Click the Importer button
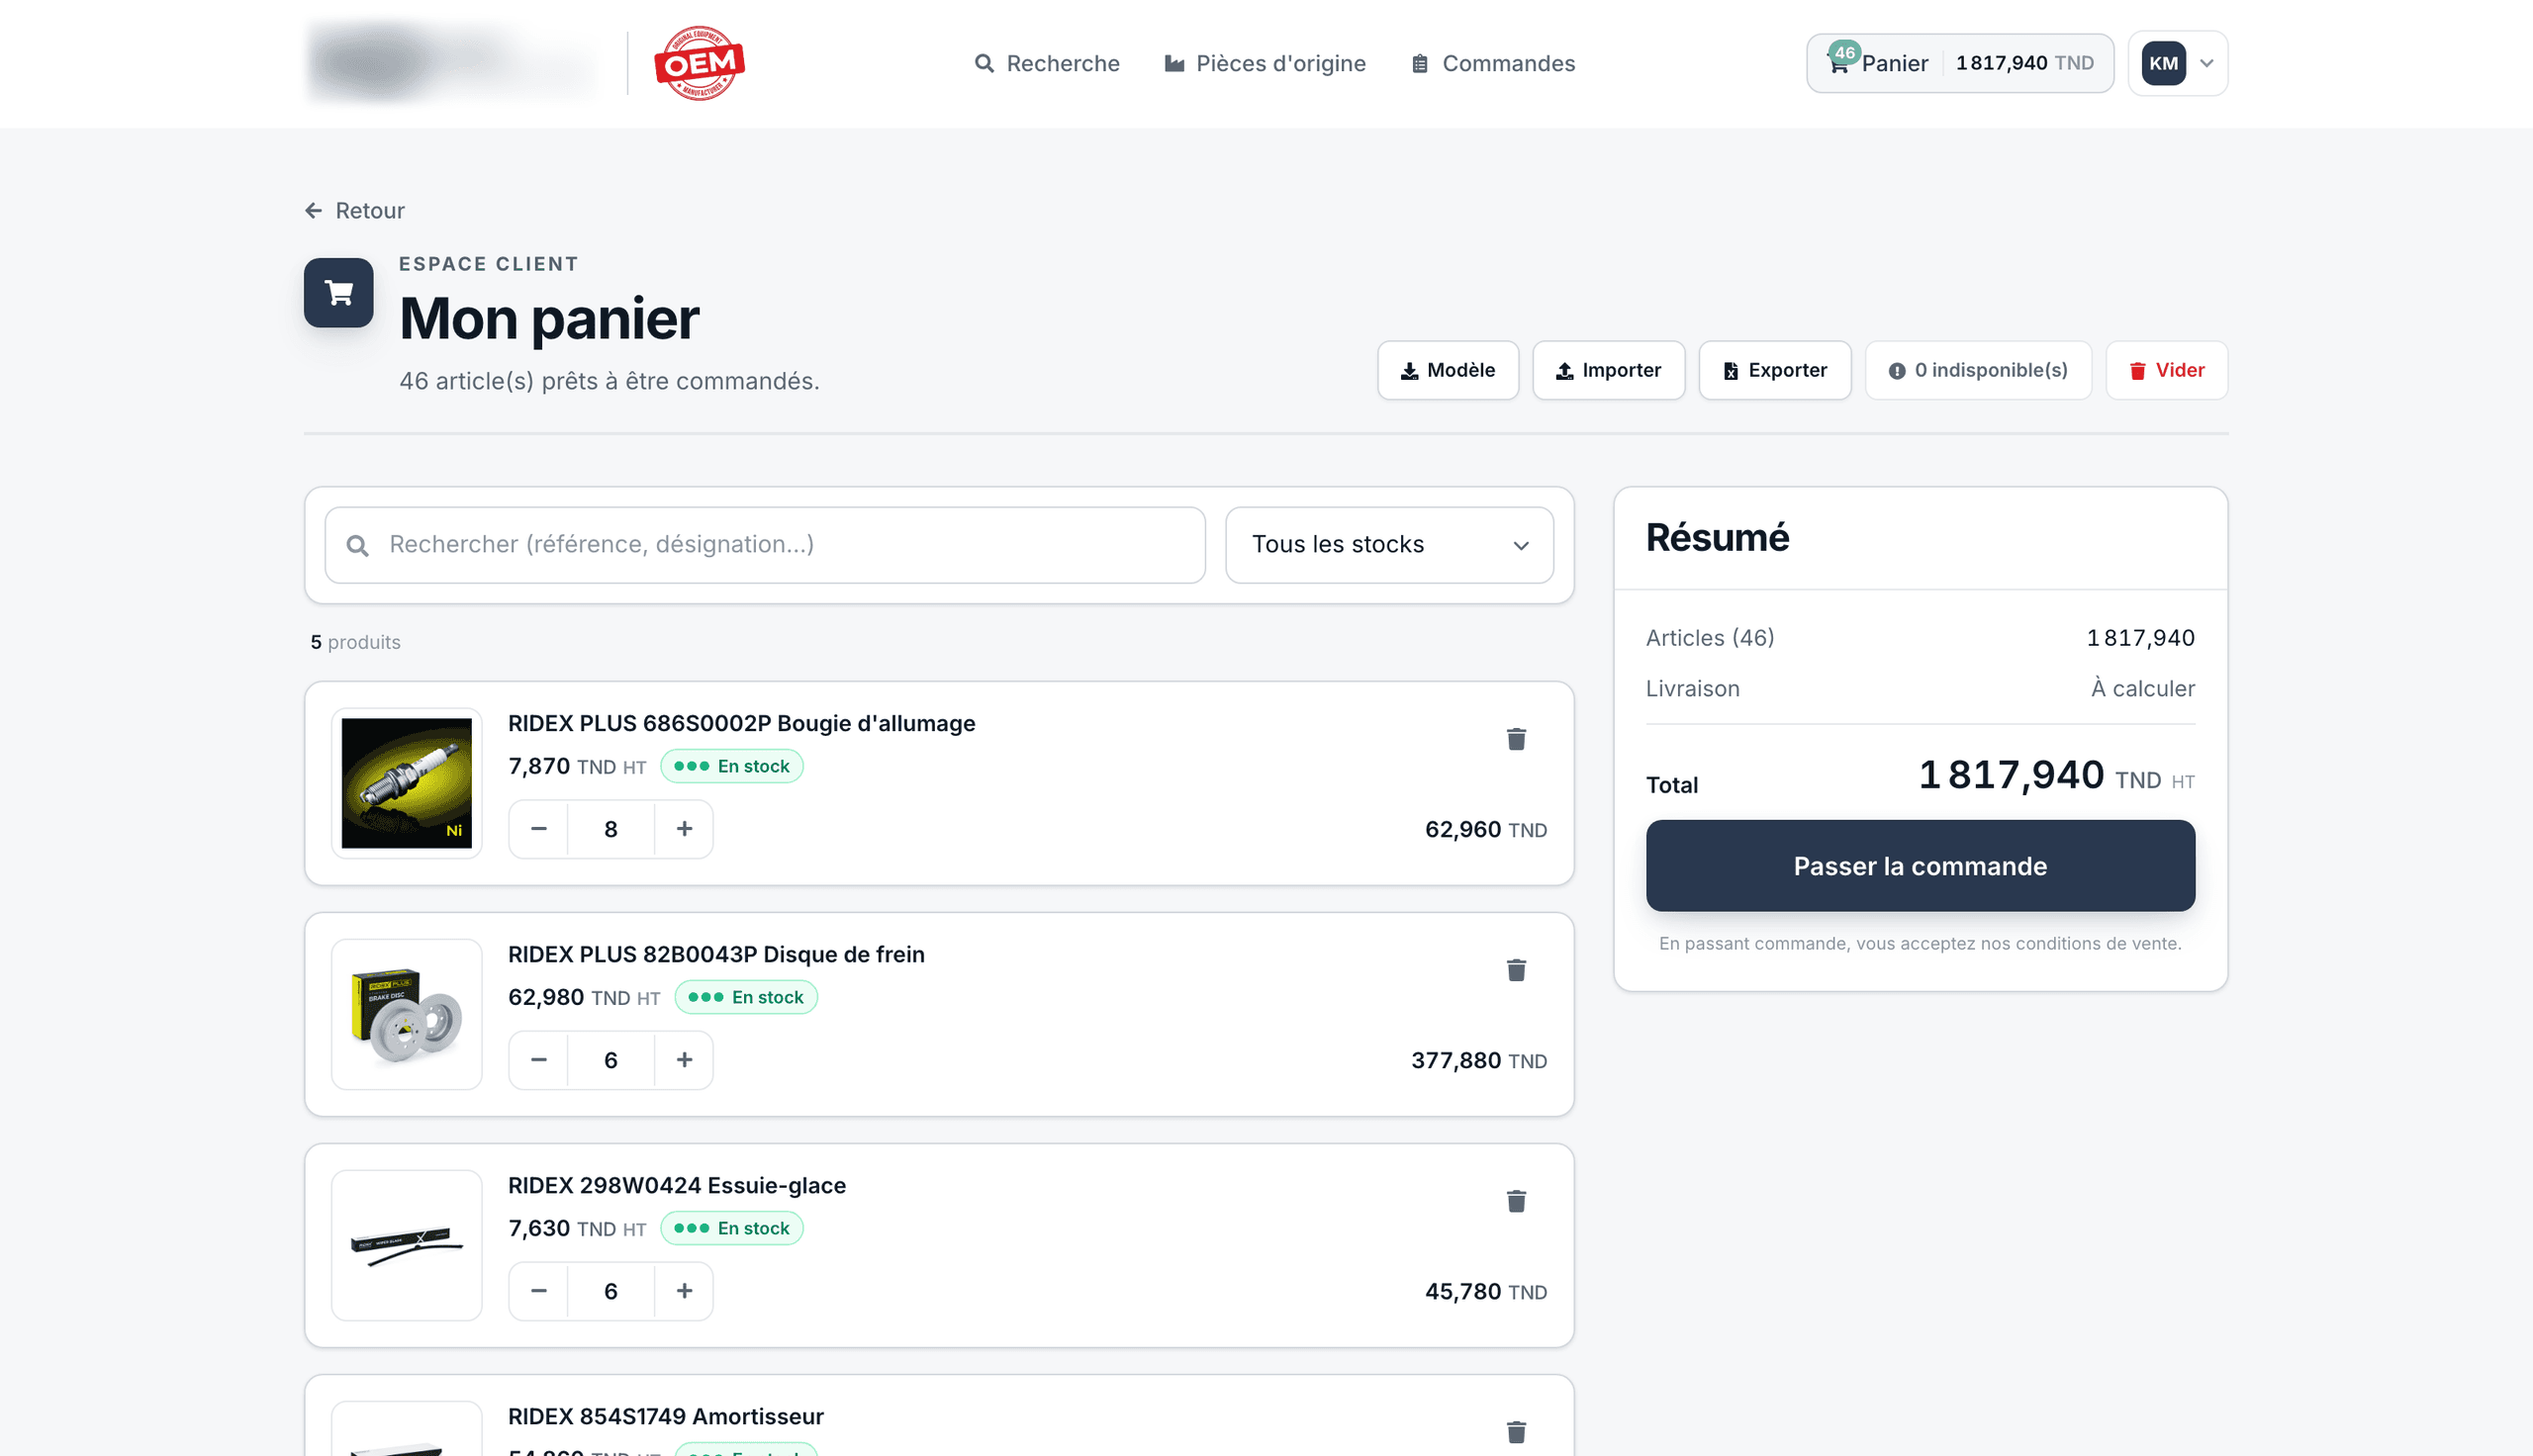The height and width of the screenshot is (1456, 2533). tap(1608, 370)
